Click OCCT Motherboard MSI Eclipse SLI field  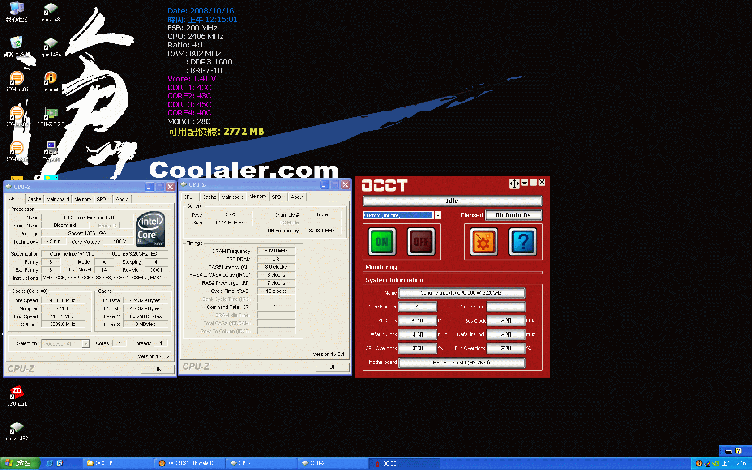[461, 363]
